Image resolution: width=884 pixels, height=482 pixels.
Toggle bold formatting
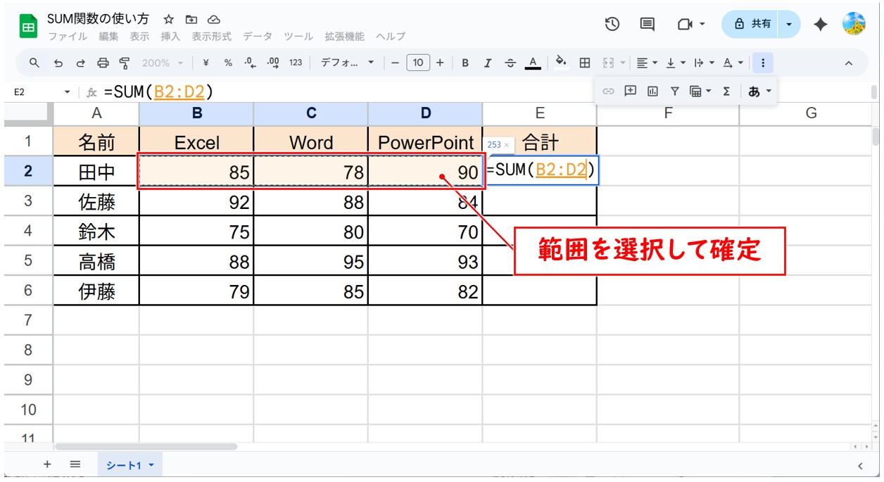(x=465, y=63)
